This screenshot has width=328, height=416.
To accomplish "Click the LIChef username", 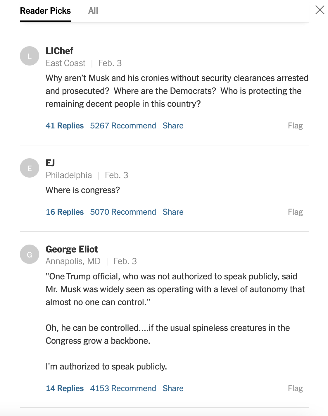I will pyautogui.click(x=59, y=51).
